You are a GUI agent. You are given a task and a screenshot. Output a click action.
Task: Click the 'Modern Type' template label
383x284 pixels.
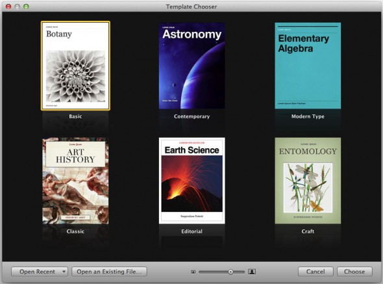click(308, 116)
